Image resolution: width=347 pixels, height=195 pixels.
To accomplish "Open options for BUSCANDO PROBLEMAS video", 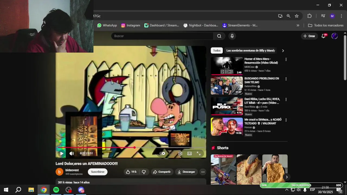I will tap(286, 79).
